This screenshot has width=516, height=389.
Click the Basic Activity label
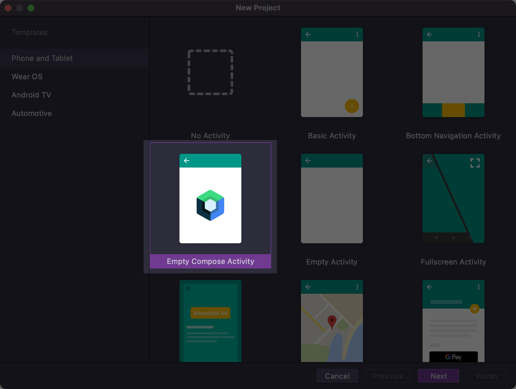point(332,136)
